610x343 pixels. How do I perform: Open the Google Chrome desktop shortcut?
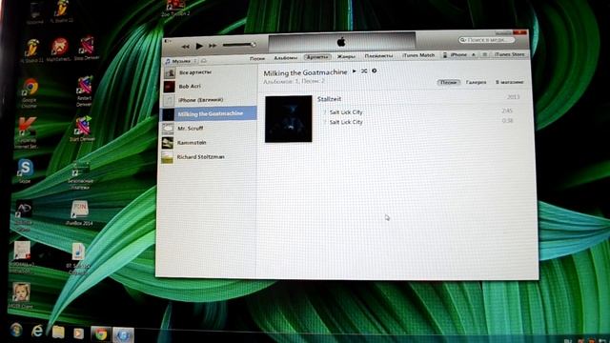click(x=30, y=93)
